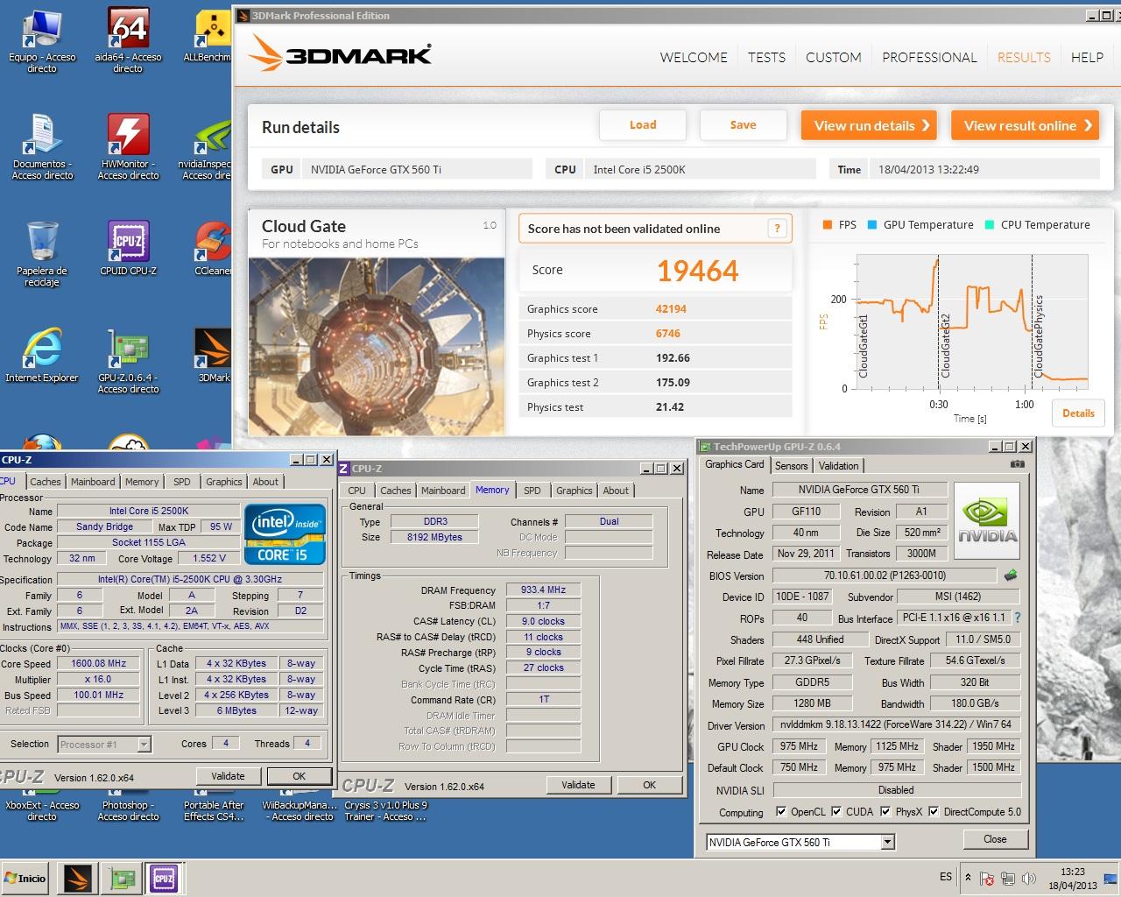Switch to Sensors tab in GPU-Z
This screenshot has height=897, width=1121.
click(x=791, y=466)
